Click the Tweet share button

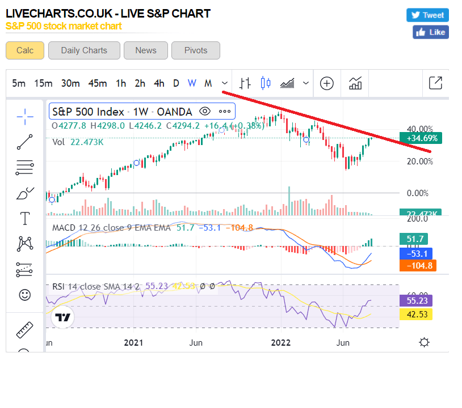(427, 15)
